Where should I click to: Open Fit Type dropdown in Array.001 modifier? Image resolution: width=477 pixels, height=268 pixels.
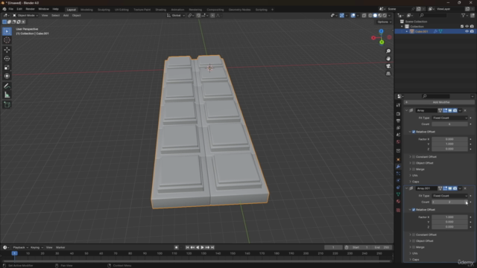[449, 196]
